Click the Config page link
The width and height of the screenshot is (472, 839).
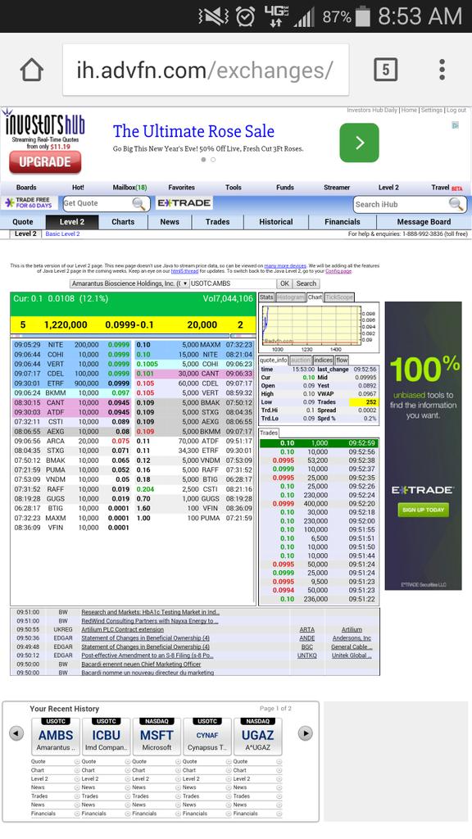(x=338, y=271)
